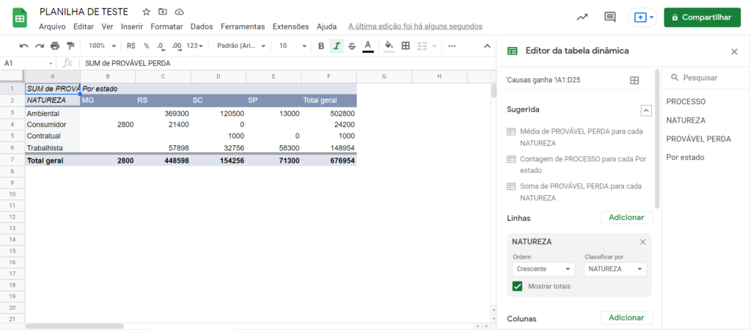Uncheck the Mostrar totais checkbox
This screenshot has width=751, height=330.
pos(517,286)
